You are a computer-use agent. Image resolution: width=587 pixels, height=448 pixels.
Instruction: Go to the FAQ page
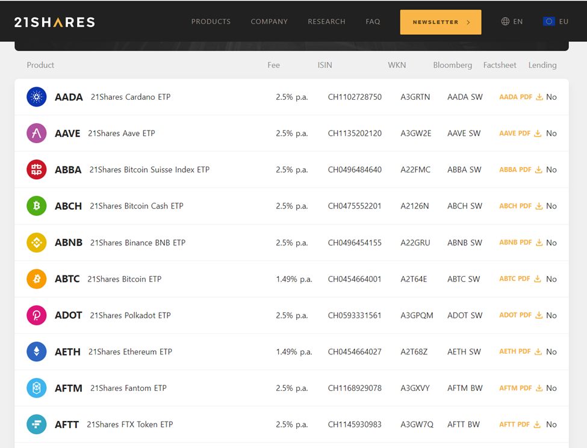(373, 22)
